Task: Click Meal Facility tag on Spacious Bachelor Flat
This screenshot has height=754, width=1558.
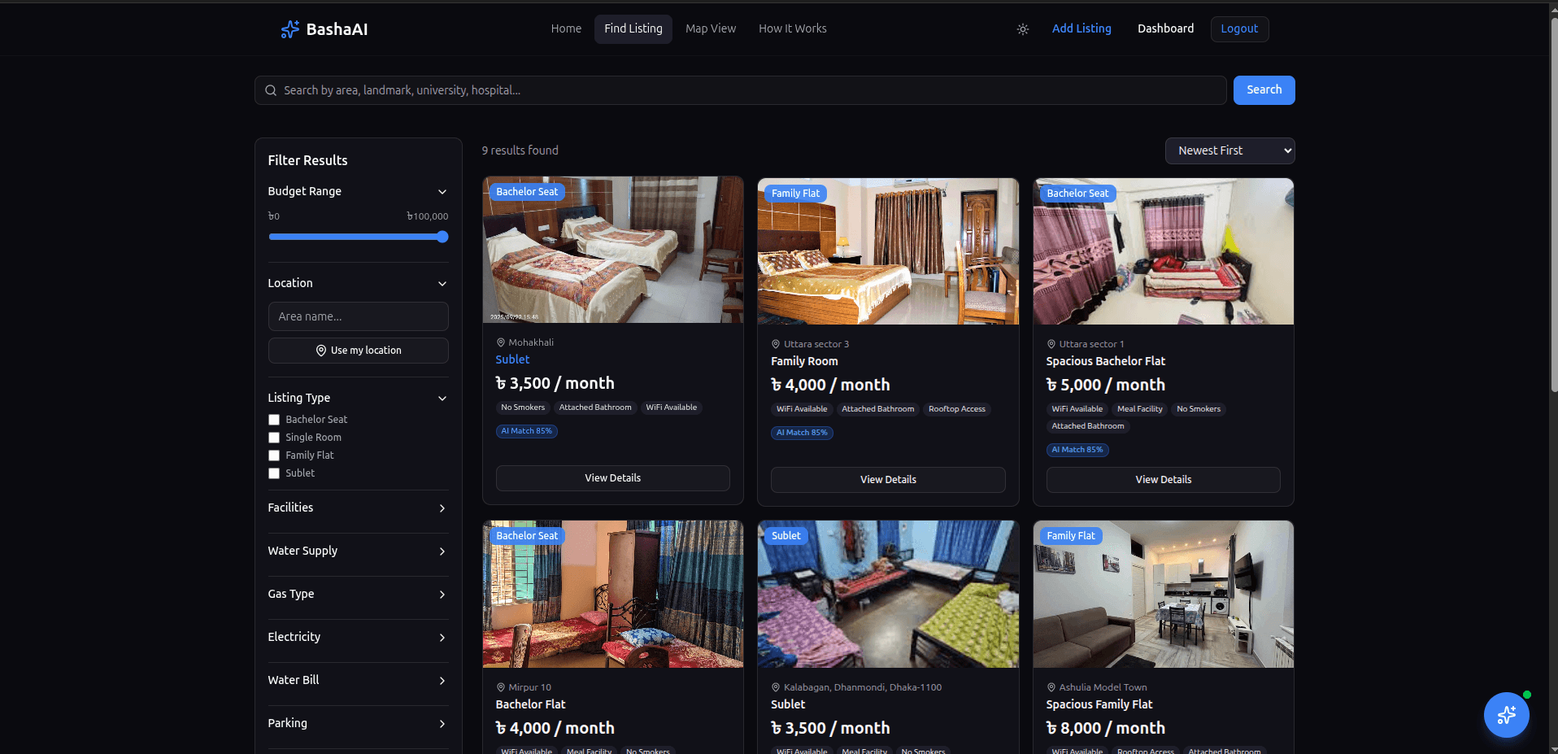Action: click(1139, 409)
